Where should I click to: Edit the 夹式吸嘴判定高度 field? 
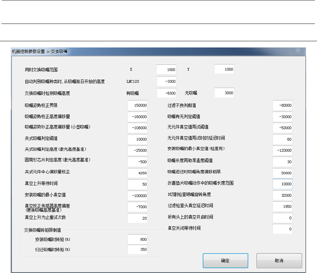pos(137,150)
